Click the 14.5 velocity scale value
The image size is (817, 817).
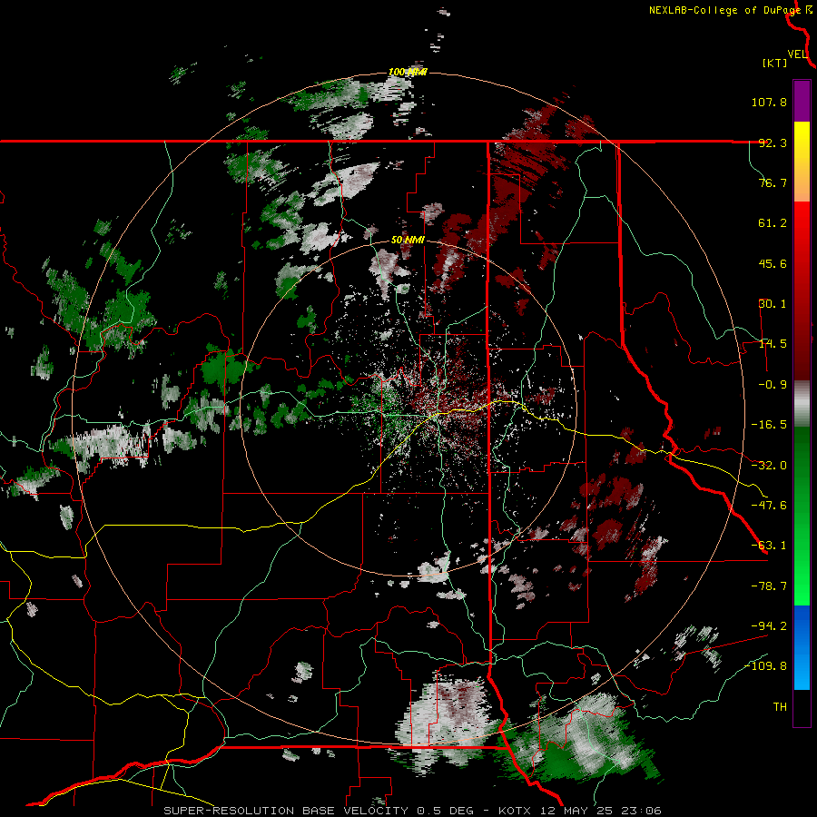click(x=773, y=344)
